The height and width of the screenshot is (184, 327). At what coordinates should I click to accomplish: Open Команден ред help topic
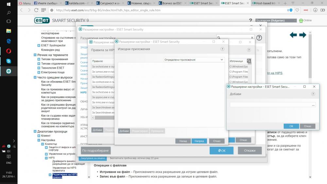point(50,50)
